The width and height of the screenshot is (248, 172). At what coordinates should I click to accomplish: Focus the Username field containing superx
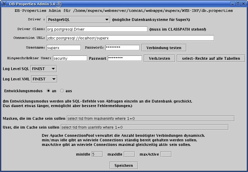pos(64,48)
